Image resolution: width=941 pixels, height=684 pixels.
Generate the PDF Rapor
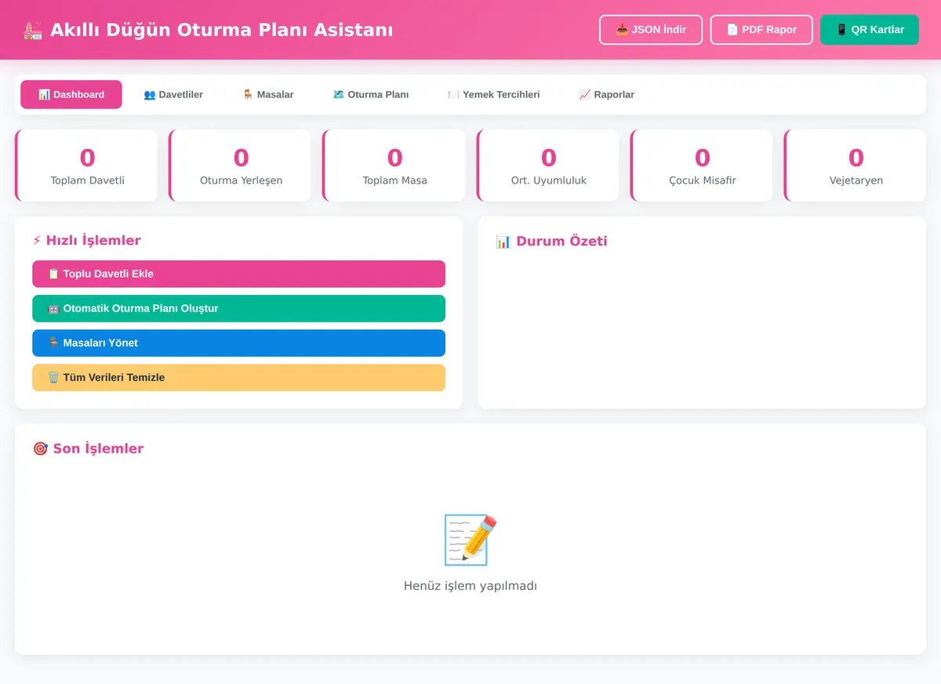point(761,30)
